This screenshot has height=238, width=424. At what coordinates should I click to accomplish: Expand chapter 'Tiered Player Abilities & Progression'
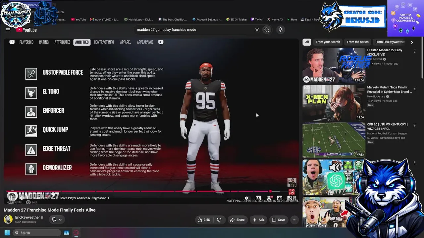[x=84, y=198]
